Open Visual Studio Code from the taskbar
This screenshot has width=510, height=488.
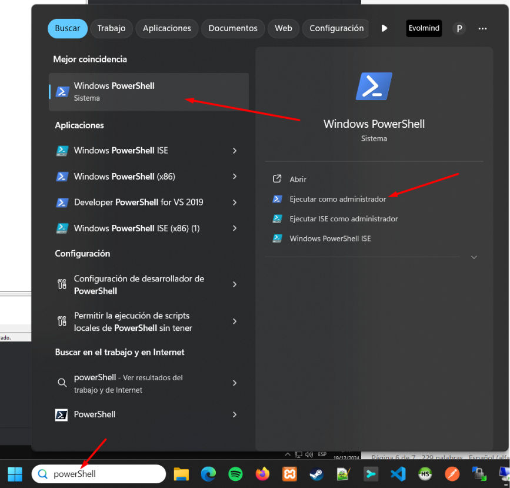[398, 474]
